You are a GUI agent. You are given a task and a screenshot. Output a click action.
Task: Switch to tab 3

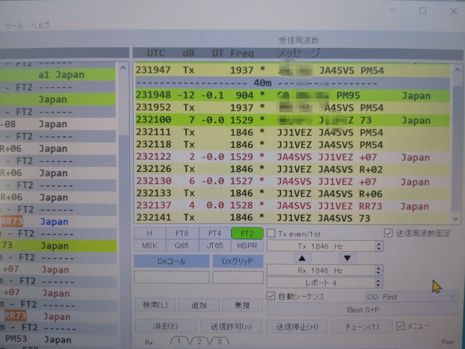point(219,341)
